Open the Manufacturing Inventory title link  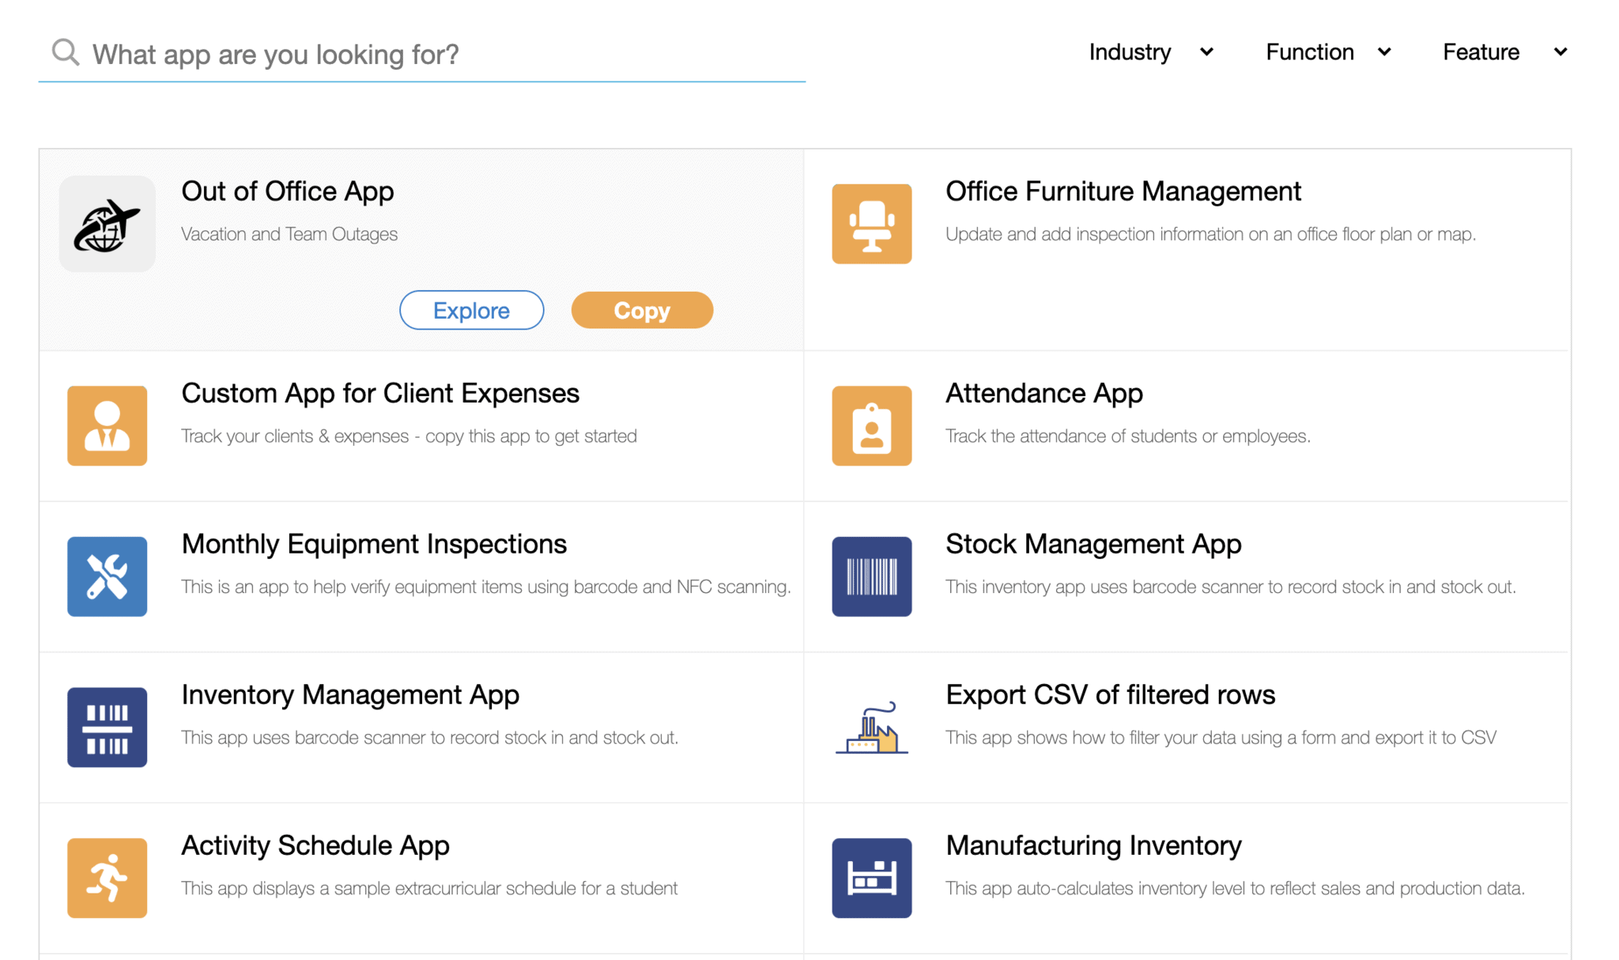pos(1093,845)
